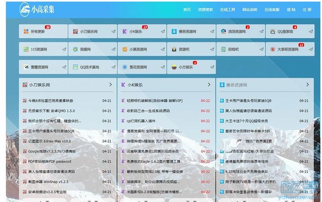Open the 免费版的Eagle-1.6.2图片管理工具 post
322x202 pixels.
tap(153, 161)
